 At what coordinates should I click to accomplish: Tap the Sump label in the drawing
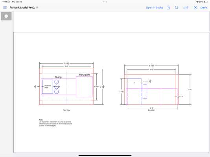click(58, 77)
